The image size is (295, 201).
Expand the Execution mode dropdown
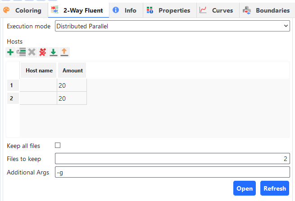[x=172, y=26]
